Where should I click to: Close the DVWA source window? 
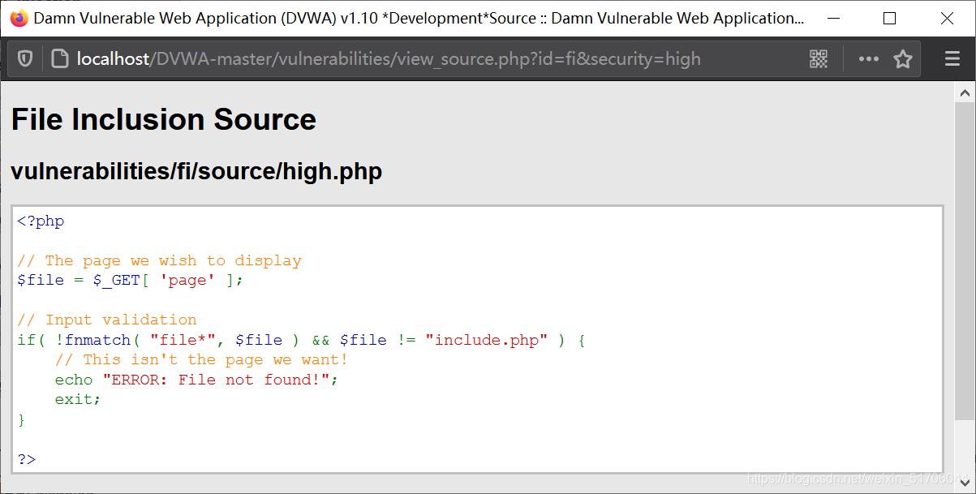(x=947, y=18)
